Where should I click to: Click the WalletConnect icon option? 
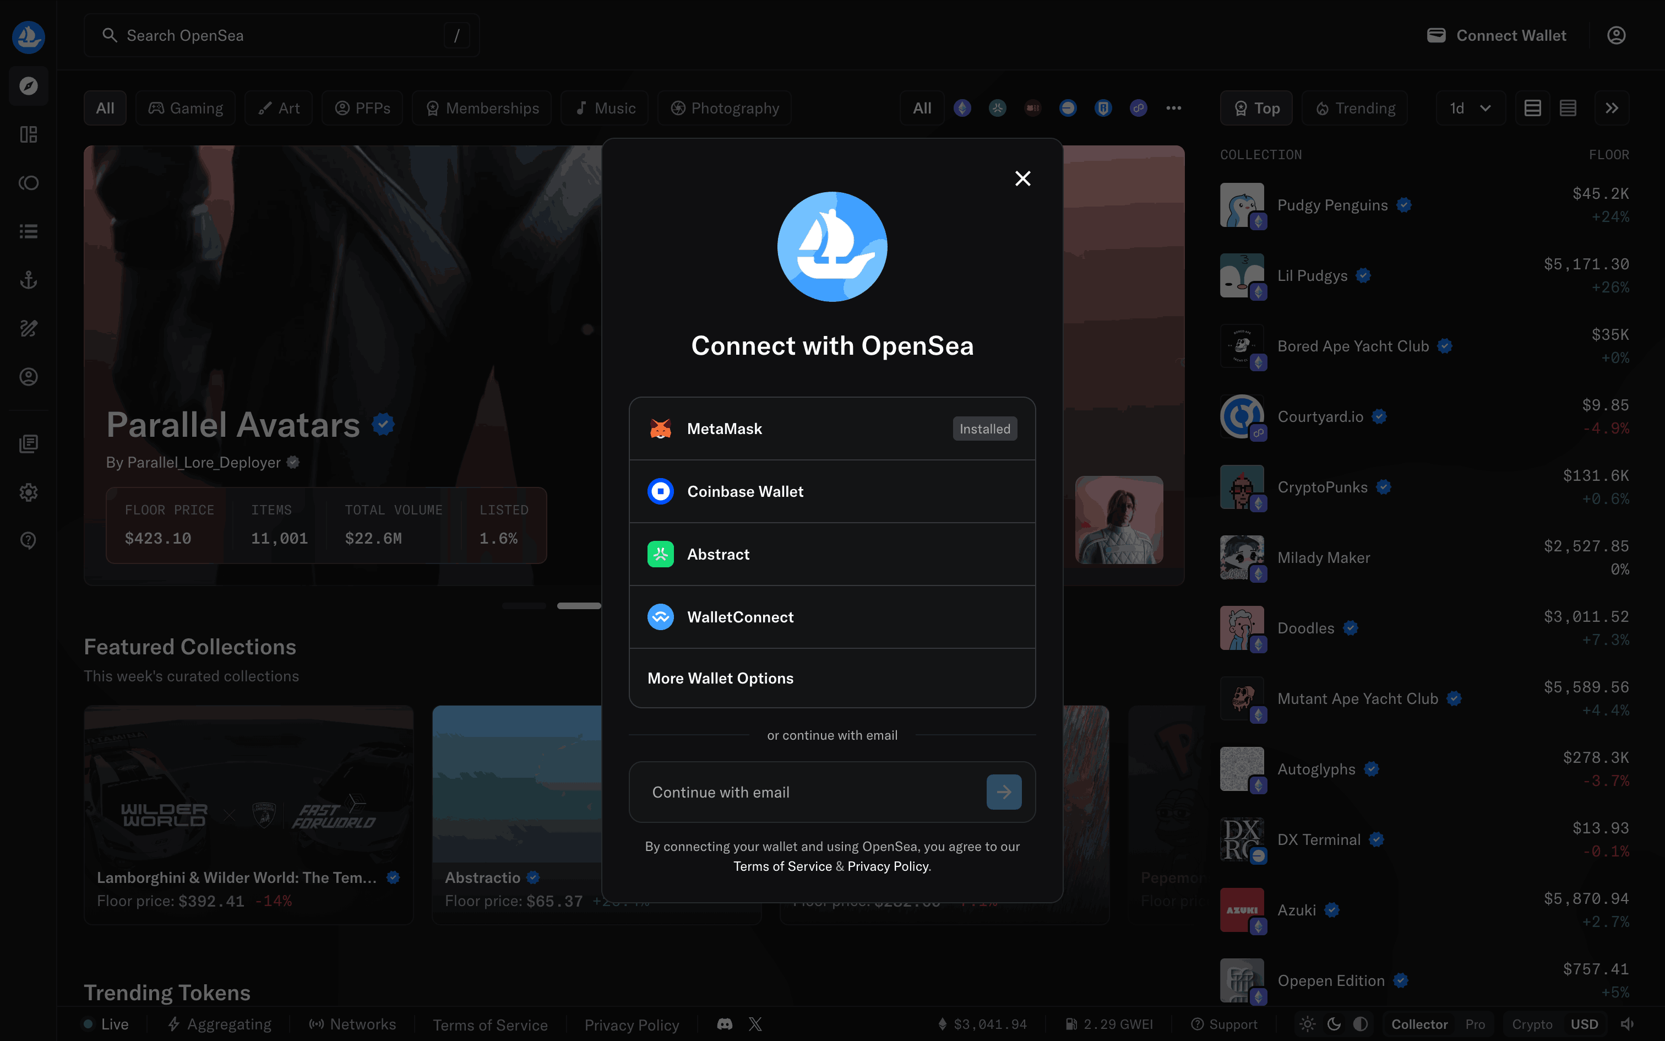click(661, 617)
